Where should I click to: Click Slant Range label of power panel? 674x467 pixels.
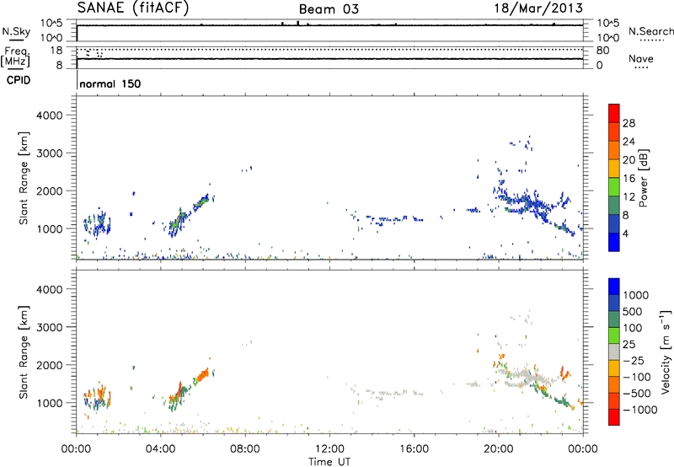(x=24, y=178)
